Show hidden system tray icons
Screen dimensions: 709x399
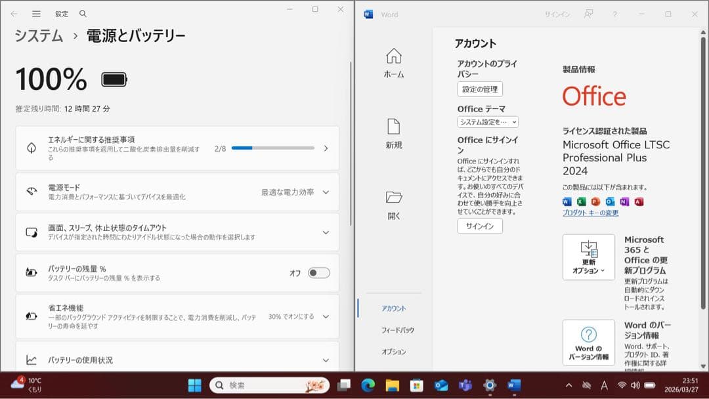[569, 385]
